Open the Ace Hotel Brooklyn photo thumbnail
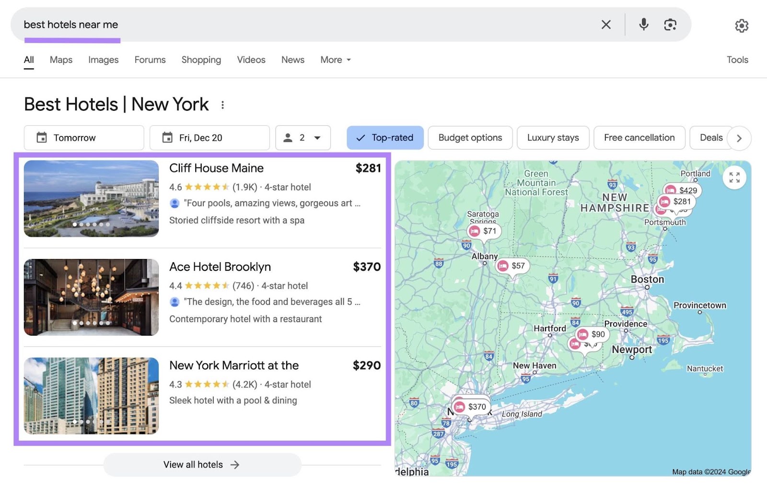The height and width of the screenshot is (492, 767). (91, 297)
